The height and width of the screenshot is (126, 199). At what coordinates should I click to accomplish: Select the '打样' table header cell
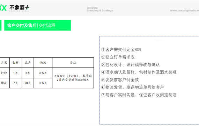16,63
